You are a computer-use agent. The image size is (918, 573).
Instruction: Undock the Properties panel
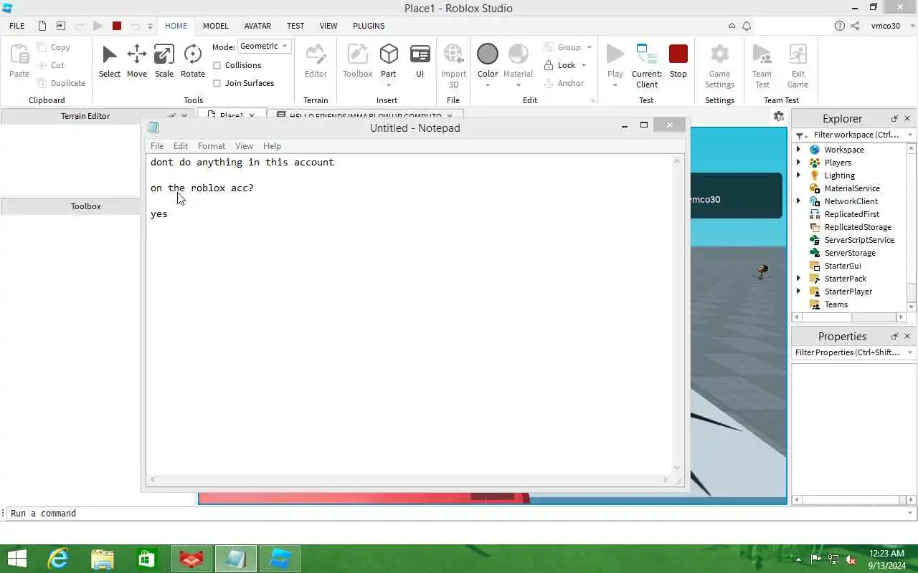[894, 337]
